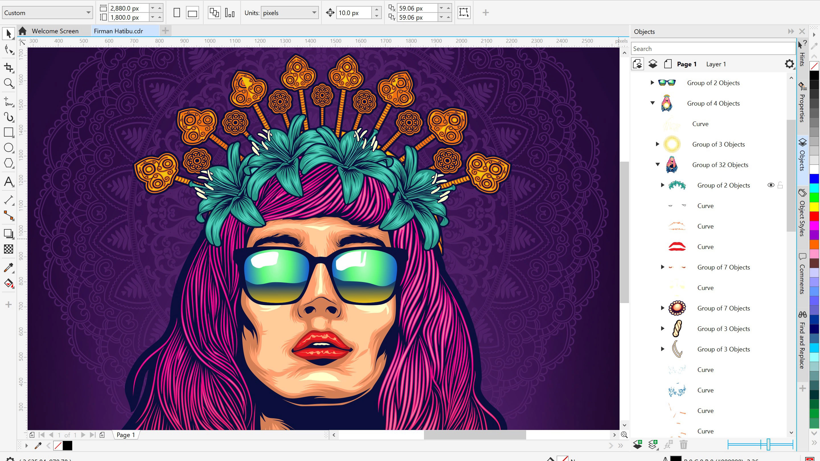Open the page size preset dropdown
This screenshot has height=461, width=820.
pyautogui.click(x=88, y=13)
